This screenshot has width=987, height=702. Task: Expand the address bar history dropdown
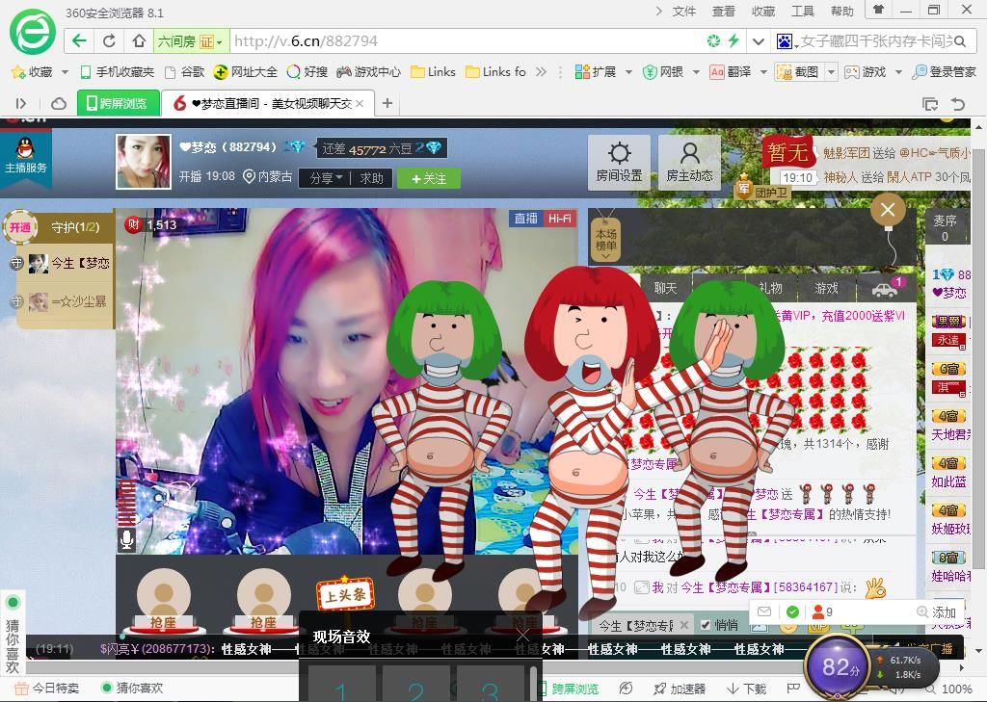pos(758,41)
